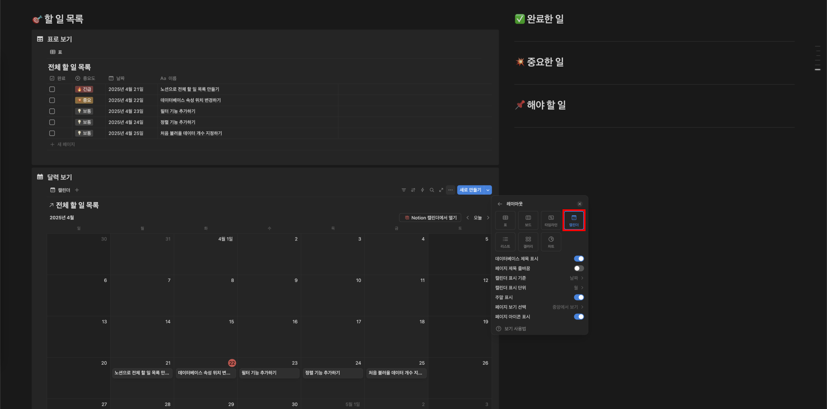
Task: Click the calendar search icon
Action: (x=432, y=190)
